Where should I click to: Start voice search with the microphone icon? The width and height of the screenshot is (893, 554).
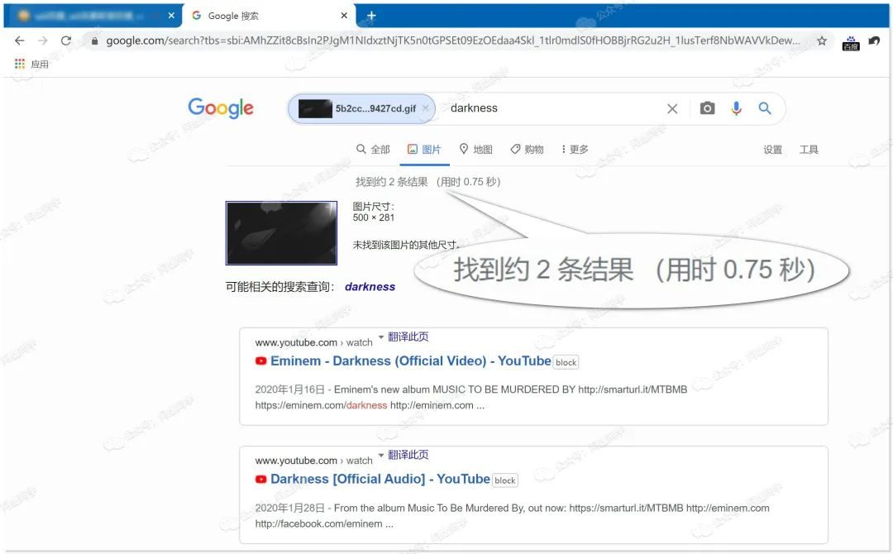[x=736, y=107]
